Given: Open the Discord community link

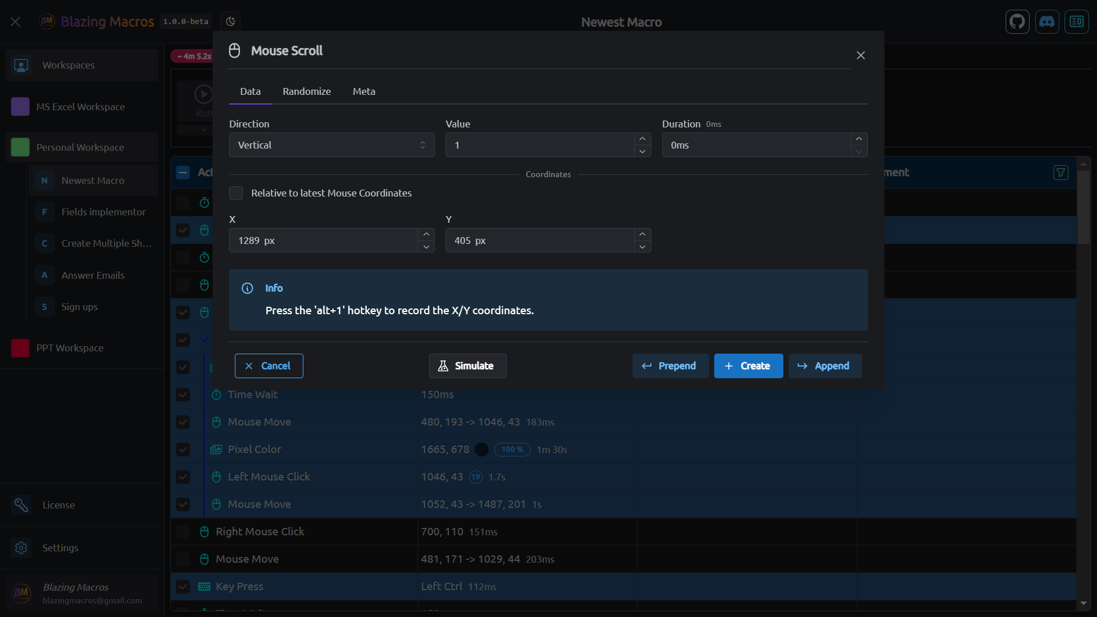Looking at the screenshot, I should click(x=1047, y=22).
